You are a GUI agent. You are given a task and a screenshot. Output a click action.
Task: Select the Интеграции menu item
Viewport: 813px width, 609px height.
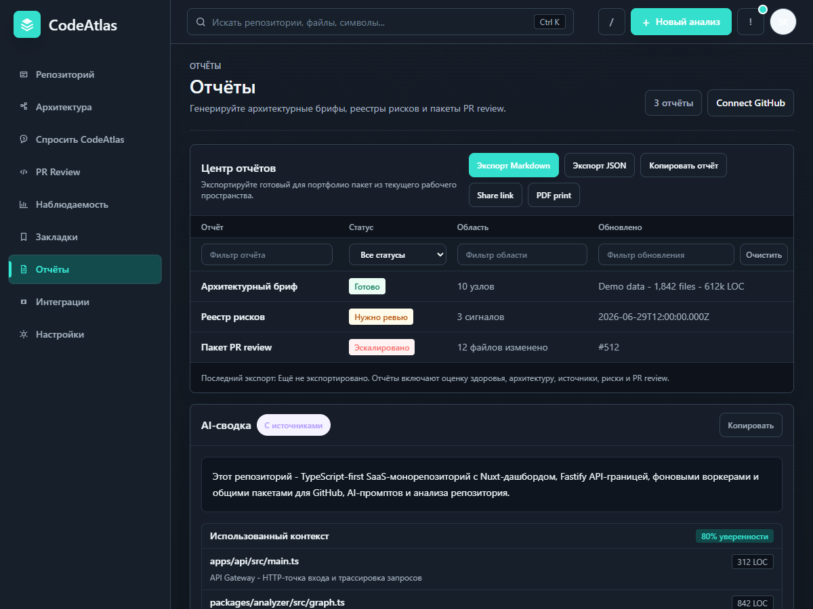85,302
